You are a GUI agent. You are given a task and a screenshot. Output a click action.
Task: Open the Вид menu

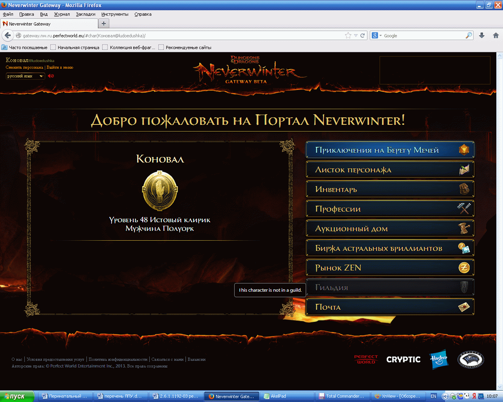point(44,14)
